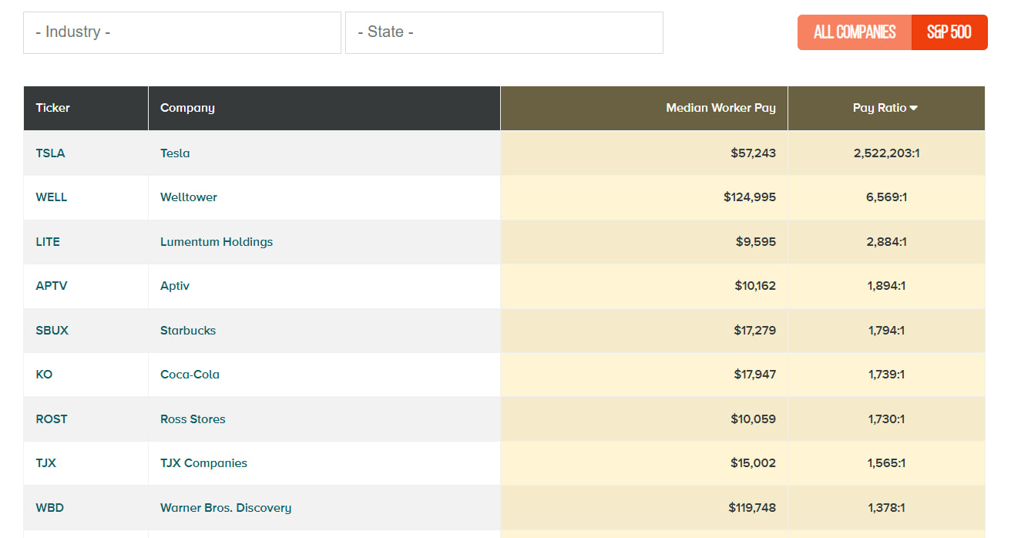Select TJX median pay $15,002

754,463
